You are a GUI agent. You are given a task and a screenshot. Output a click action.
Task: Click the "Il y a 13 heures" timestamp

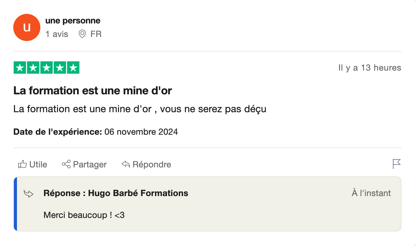[x=369, y=68]
